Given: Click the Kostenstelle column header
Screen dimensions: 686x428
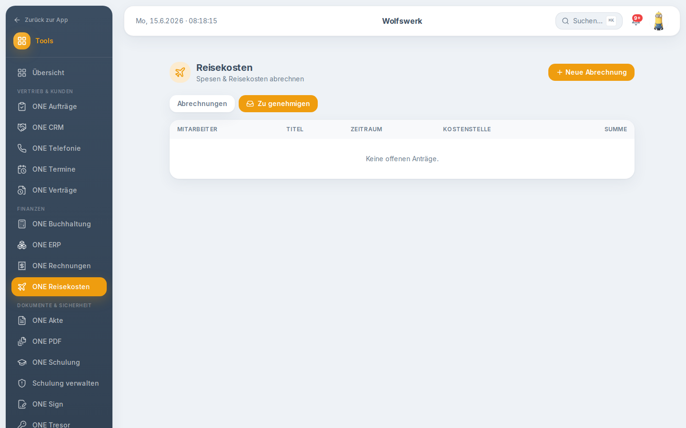Looking at the screenshot, I should [467, 129].
